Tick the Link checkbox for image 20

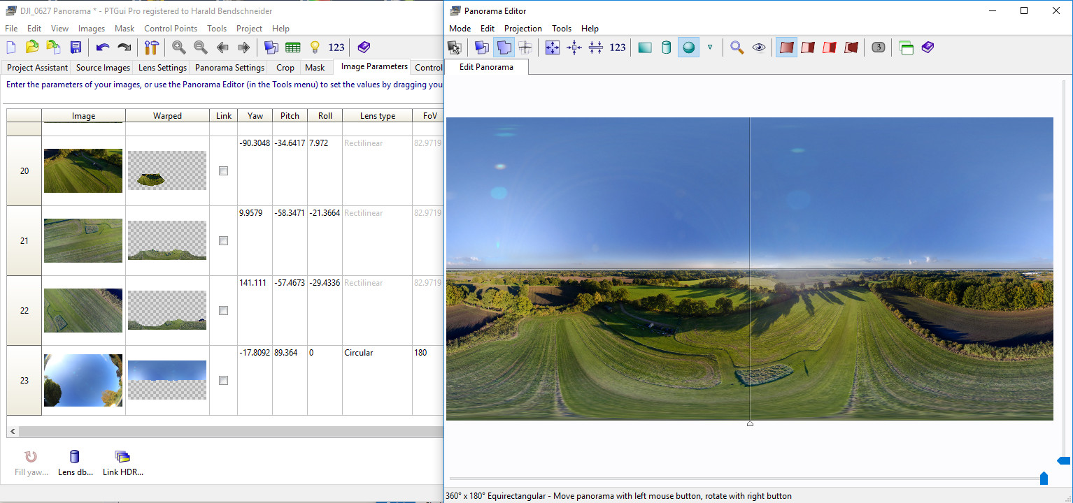click(x=223, y=171)
